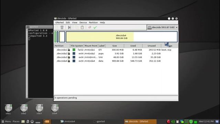Click the Copy partition toolbar icon

point(76,28)
